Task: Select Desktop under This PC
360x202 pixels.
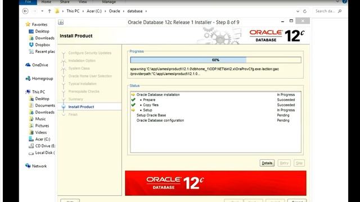Action: pos(42,99)
